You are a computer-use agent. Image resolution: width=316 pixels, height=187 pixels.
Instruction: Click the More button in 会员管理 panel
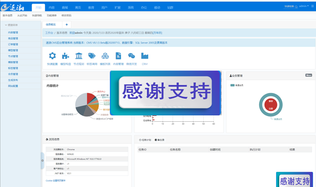click(x=309, y=75)
